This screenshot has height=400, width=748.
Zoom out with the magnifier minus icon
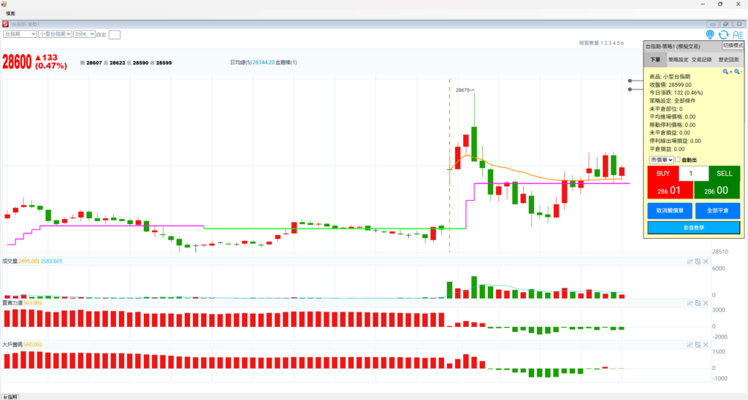coord(737,72)
